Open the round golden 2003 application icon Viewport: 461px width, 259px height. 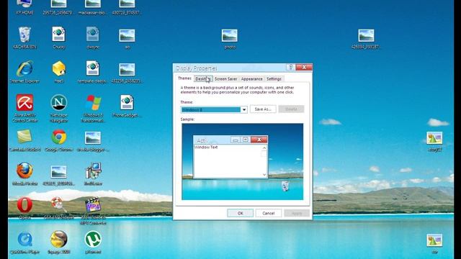pos(59,242)
